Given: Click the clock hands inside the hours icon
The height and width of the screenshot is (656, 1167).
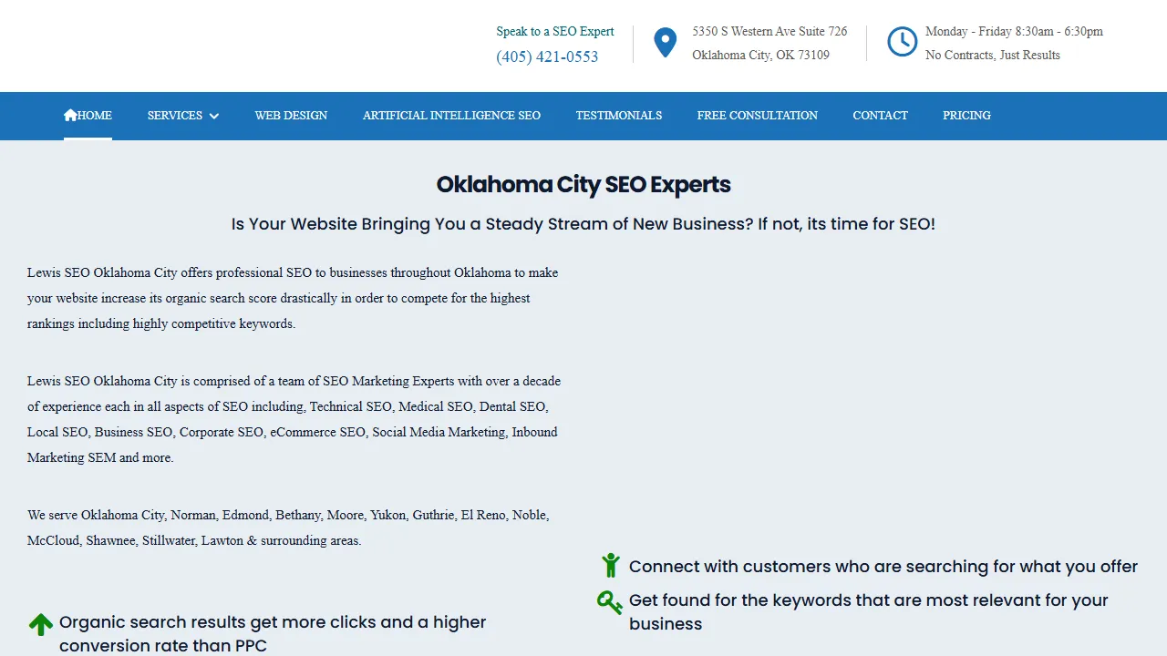Looking at the screenshot, I should [x=902, y=40].
